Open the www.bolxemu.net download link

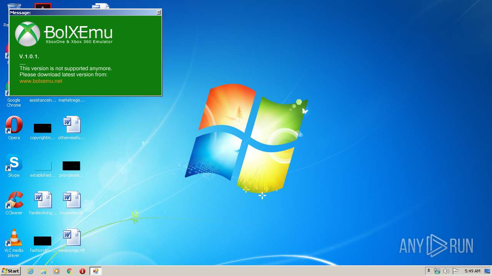pos(41,81)
